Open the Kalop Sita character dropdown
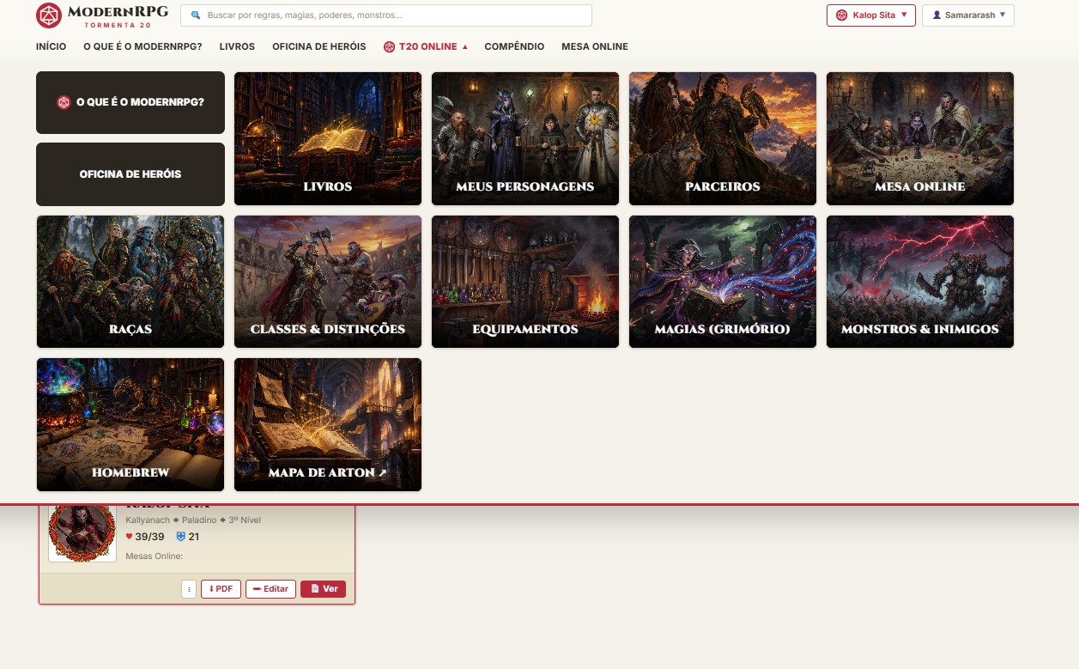This screenshot has width=1079, height=669. point(871,15)
